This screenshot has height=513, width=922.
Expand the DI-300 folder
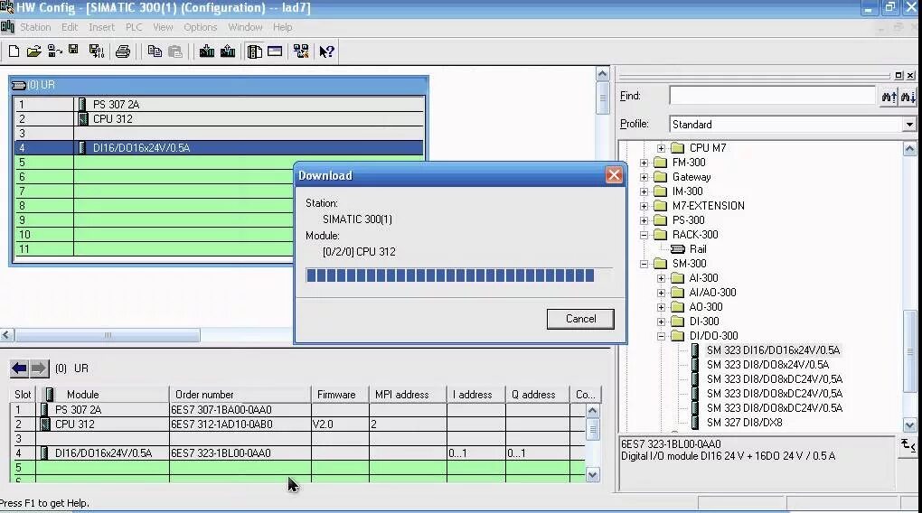(x=661, y=322)
